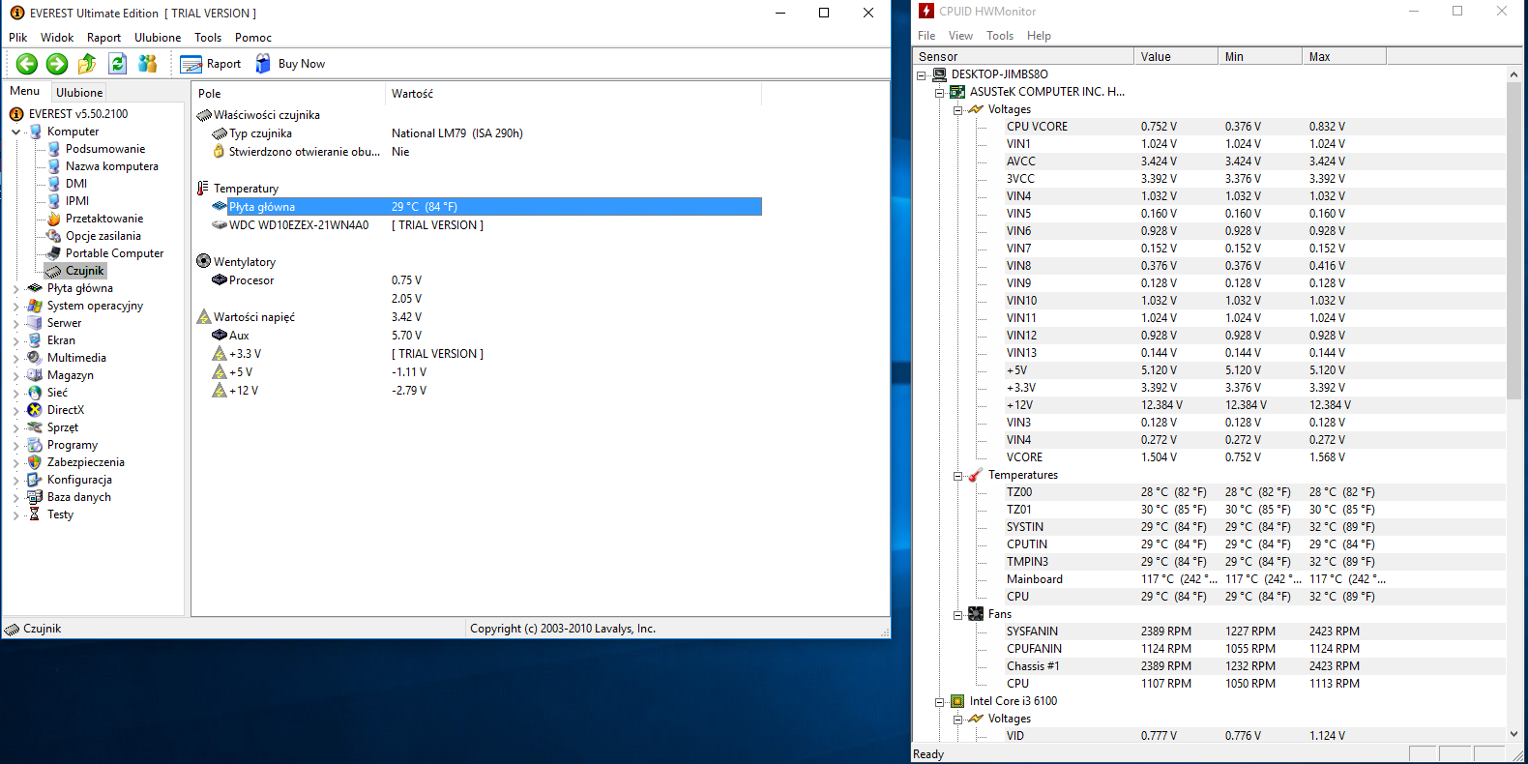The height and width of the screenshot is (764, 1528).
Task: Select the Portable Computer icon
Action: point(54,253)
